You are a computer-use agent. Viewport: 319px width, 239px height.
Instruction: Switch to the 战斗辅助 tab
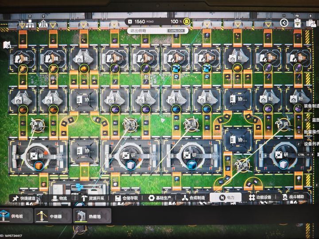(293, 197)
